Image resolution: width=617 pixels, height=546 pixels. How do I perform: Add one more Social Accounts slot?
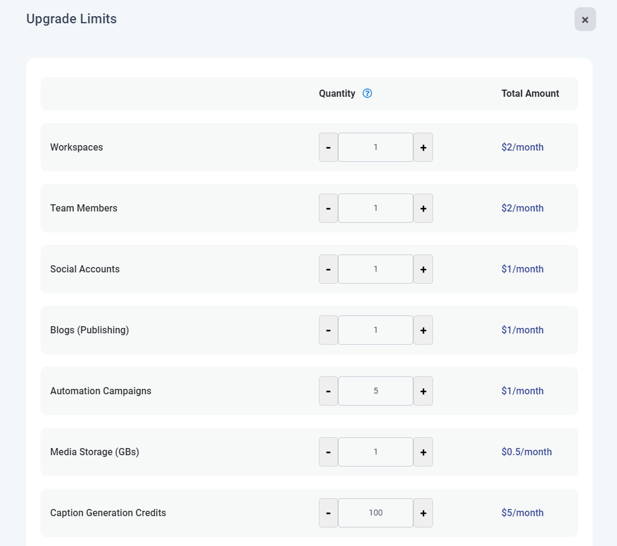click(x=423, y=269)
